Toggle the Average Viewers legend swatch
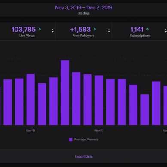167x167 pixels. [70, 140]
